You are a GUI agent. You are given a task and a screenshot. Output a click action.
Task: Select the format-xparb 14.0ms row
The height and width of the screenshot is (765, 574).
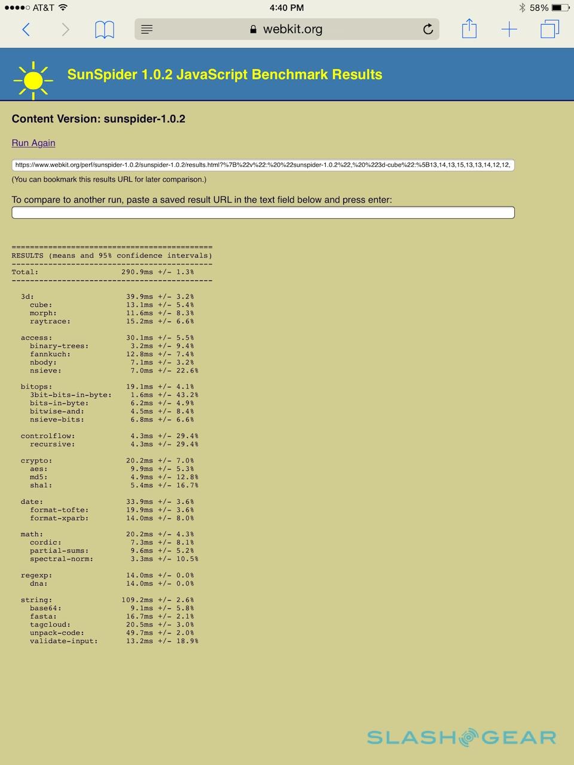coord(112,519)
